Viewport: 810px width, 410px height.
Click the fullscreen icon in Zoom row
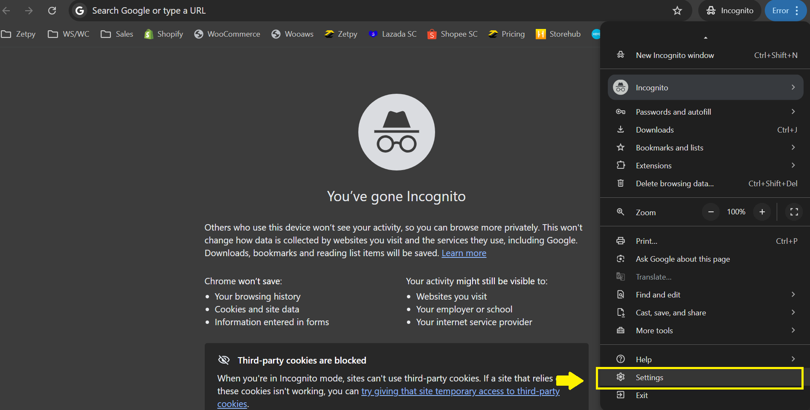click(x=794, y=212)
